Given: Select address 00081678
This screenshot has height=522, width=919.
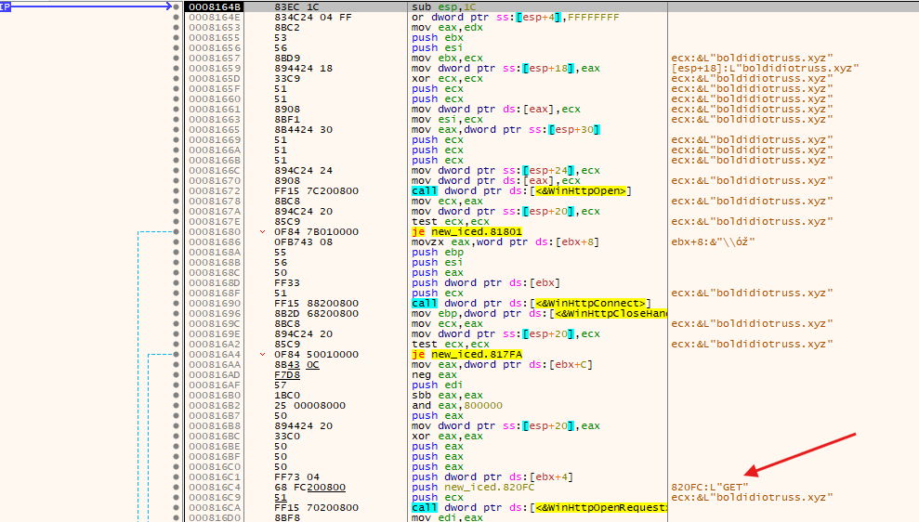Looking at the screenshot, I should pyautogui.click(x=215, y=201).
